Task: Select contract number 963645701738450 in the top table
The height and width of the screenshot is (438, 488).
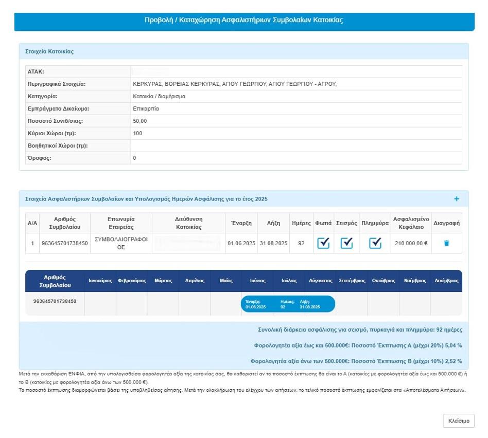Action: pyautogui.click(x=64, y=244)
